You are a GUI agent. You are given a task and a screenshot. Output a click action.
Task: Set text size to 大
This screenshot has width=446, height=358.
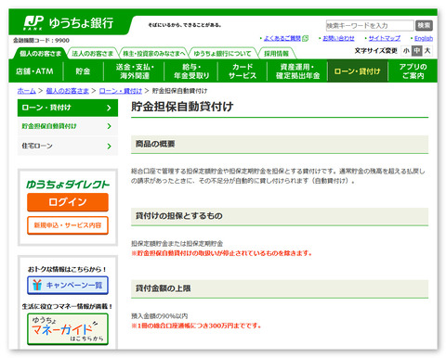coord(427,51)
